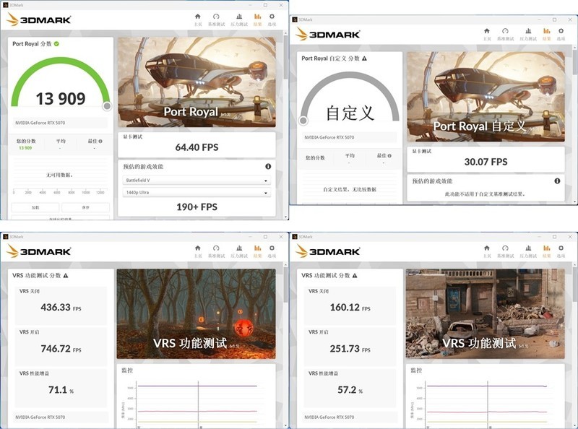Open the 选项 settings gear icon
Viewport: 578px width, 429px height.
coord(272,14)
